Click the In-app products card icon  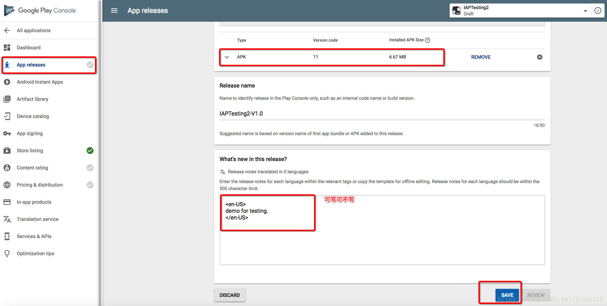pyautogui.click(x=7, y=202)
